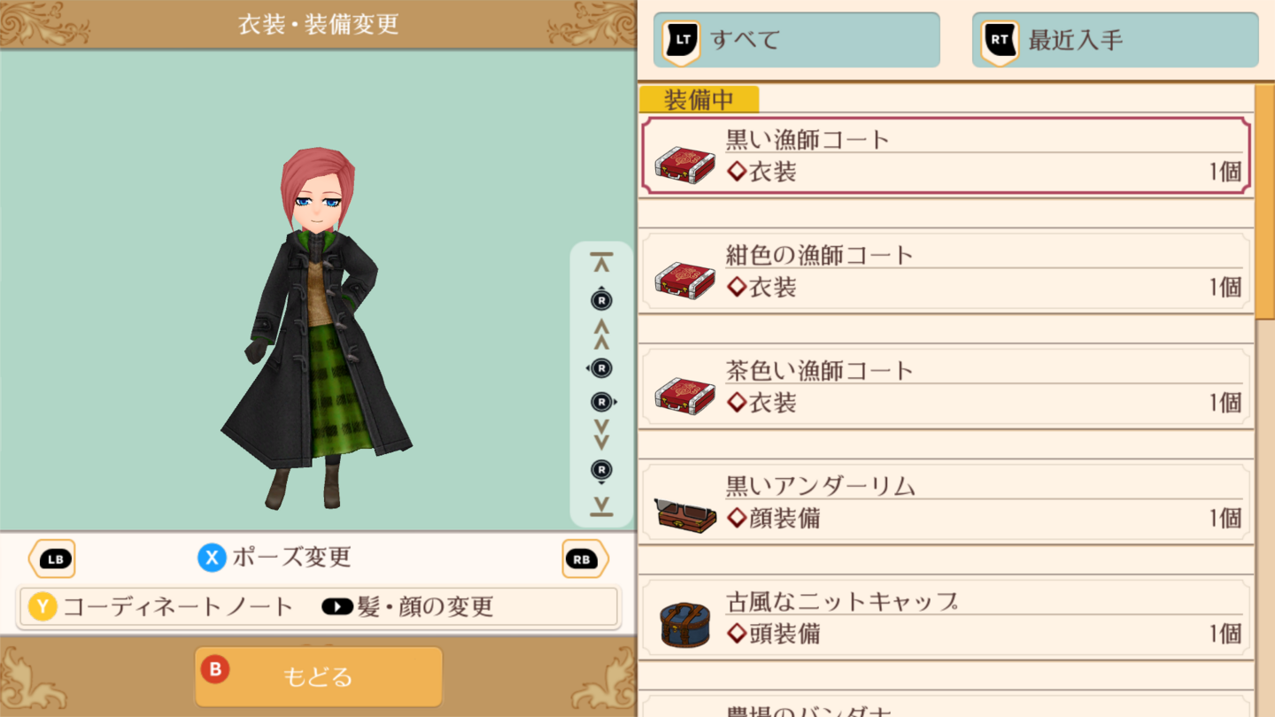This screenshot has width=1275, height=717.
Task: Click the double down chevron camera control
Action: click(601, 435)
